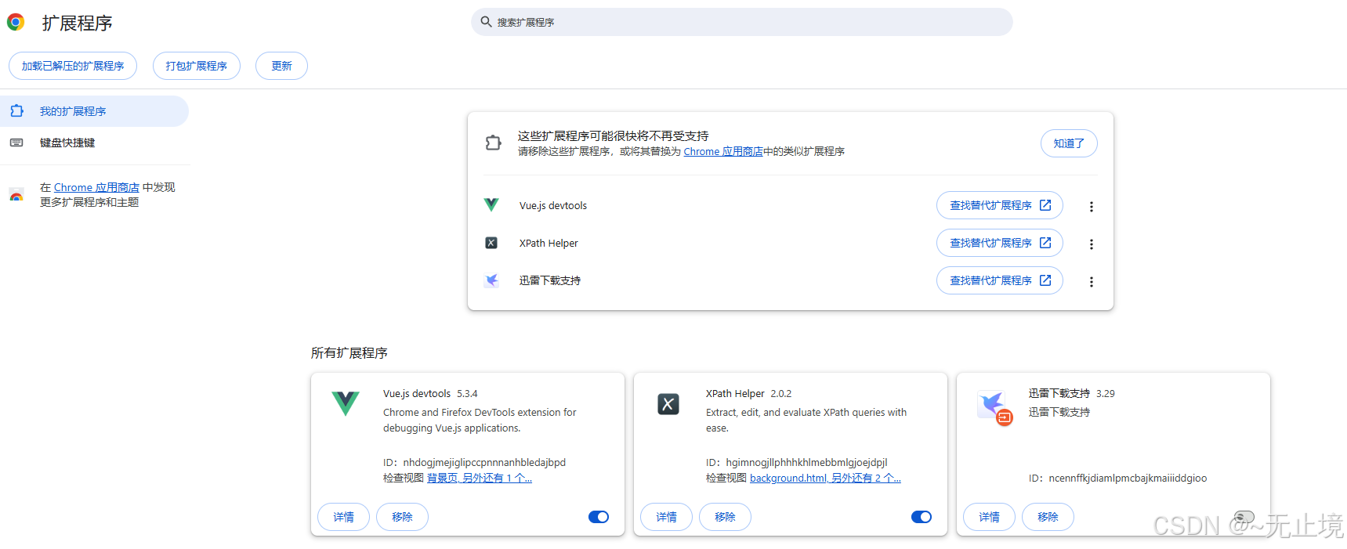The width and height of the screenshot is (1347, 549).
Task: Click 加载已解压的扩展程序 button
Action: tap(73, 66)
